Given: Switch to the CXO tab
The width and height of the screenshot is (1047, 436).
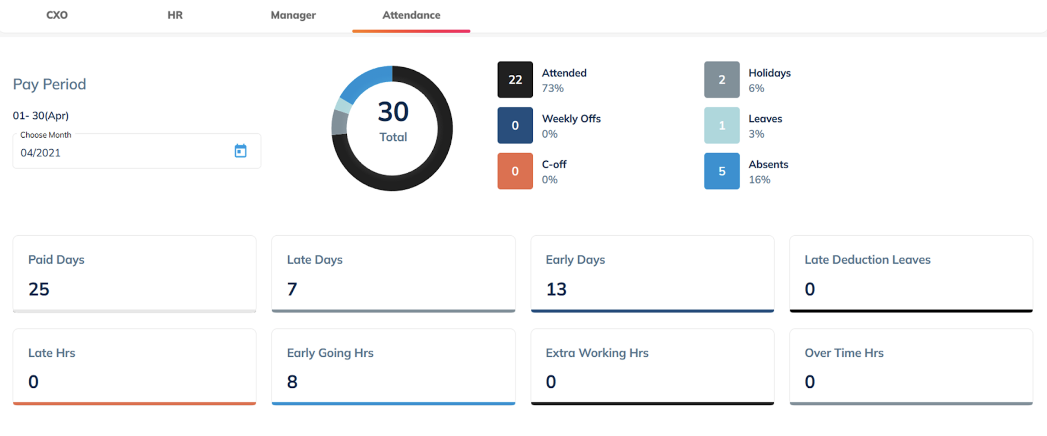Looking at the screenshot, I should [x=57, y=15].
